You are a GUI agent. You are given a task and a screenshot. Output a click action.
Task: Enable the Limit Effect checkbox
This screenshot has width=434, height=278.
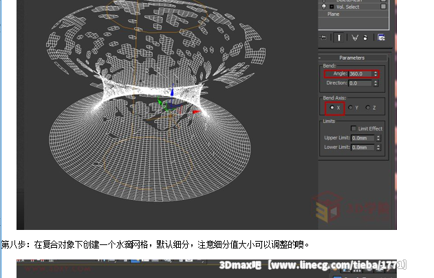pos(354,128)
